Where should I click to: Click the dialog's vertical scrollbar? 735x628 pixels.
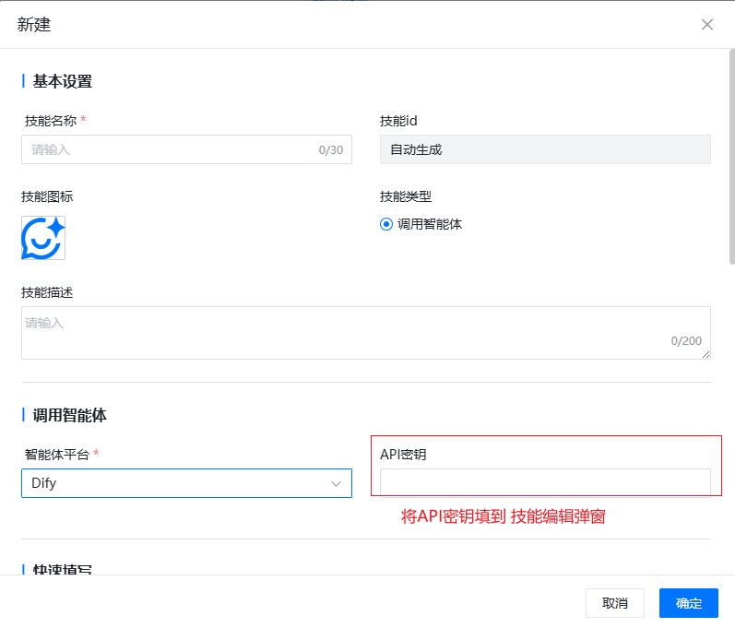tap(730, 157)
